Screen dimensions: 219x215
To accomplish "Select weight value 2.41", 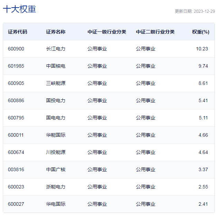I will pyautogui.click(x=203, y=204).
